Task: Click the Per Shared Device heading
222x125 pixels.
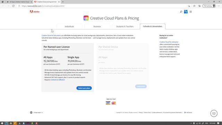Action: point(108,47)
